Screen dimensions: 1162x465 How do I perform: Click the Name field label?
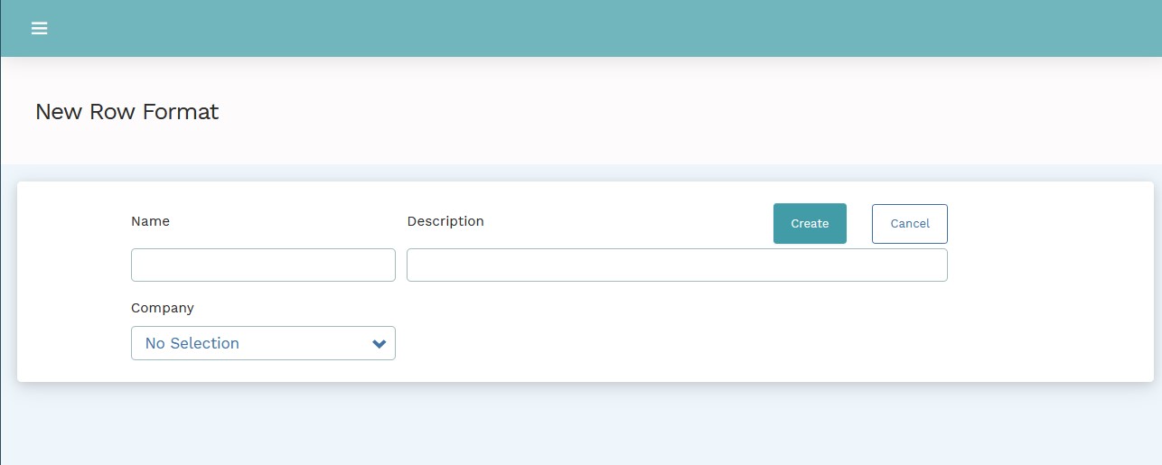tap(150, 221)
